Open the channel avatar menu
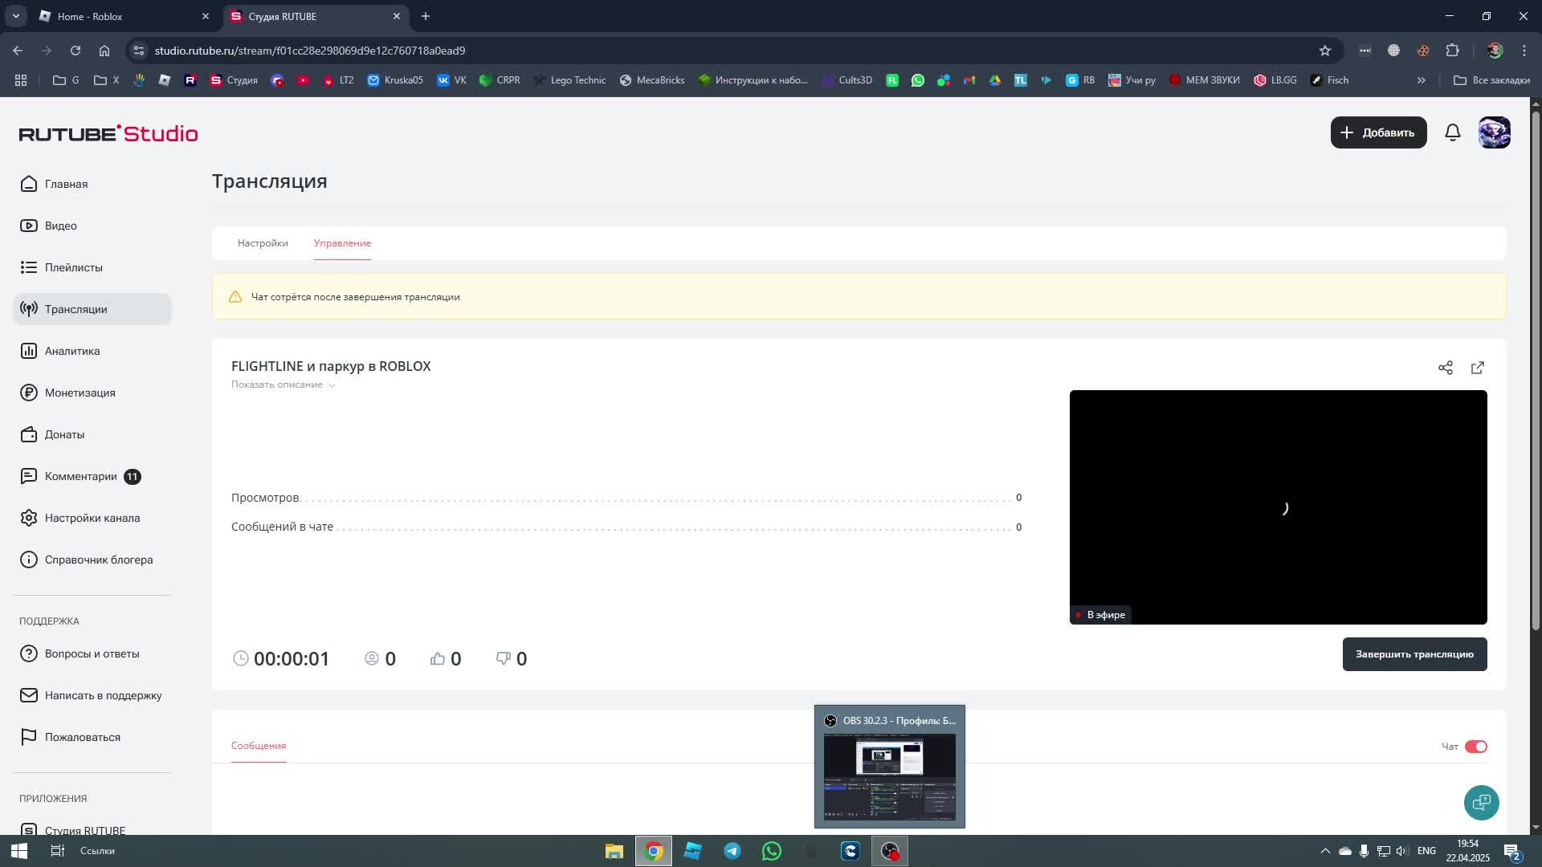Viewport: 1542px width, 867px height. 1495,132
